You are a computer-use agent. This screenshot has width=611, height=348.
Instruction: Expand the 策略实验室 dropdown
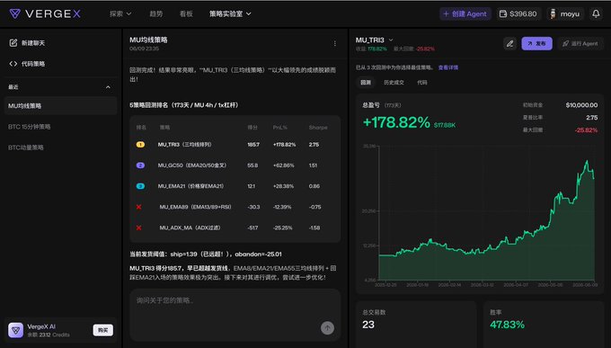[x=230, y=13]
